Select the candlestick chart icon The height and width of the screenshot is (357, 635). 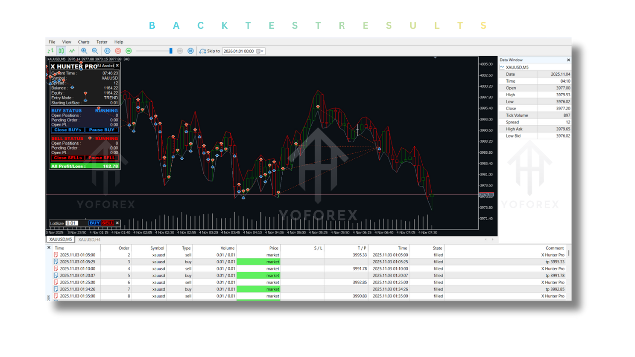pos(61,51)
